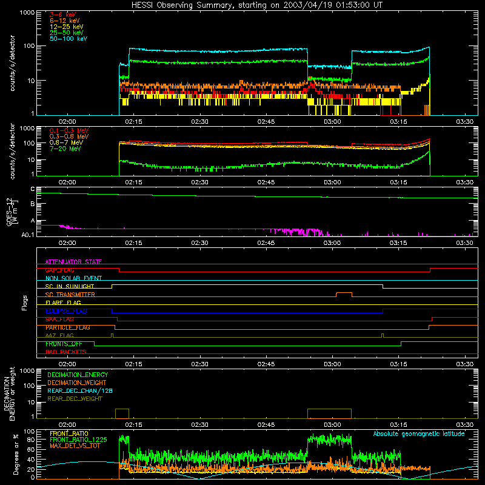Click the 02:30 tick under the MeV plot

[200, 182]
